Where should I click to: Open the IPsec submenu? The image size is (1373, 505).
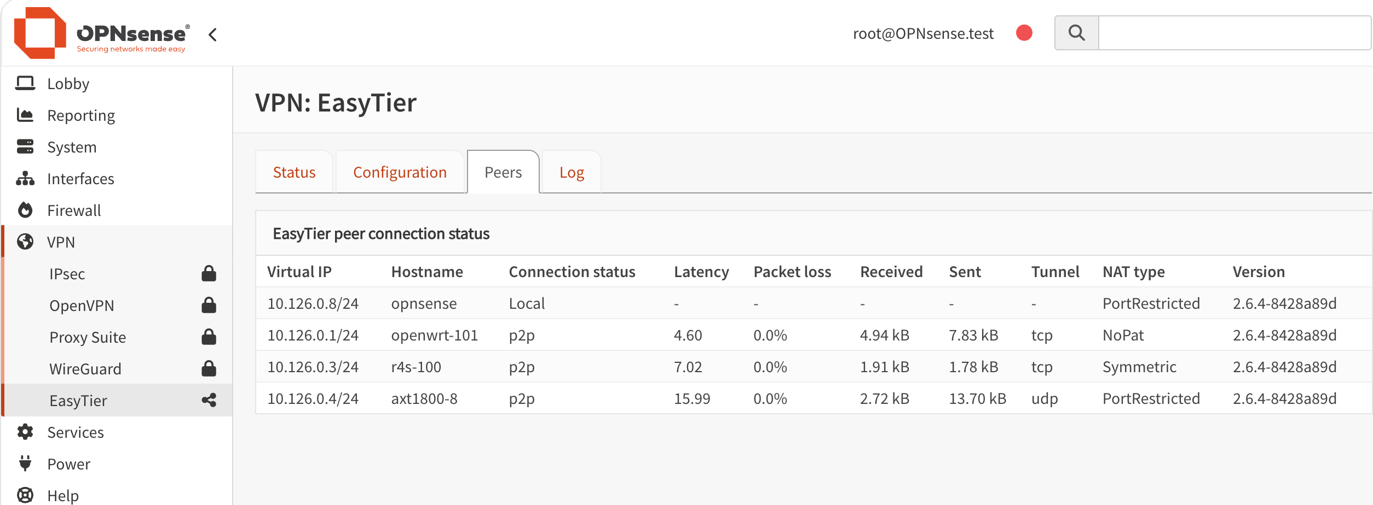tap(67, 274)
